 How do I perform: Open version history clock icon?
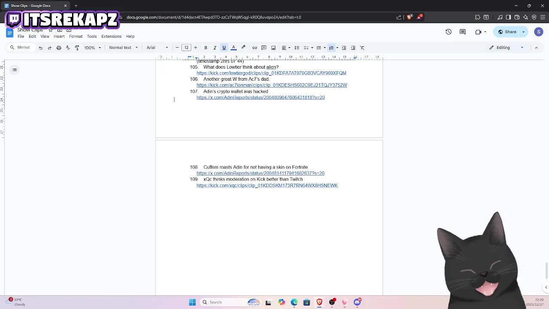(x=449, y=32)
